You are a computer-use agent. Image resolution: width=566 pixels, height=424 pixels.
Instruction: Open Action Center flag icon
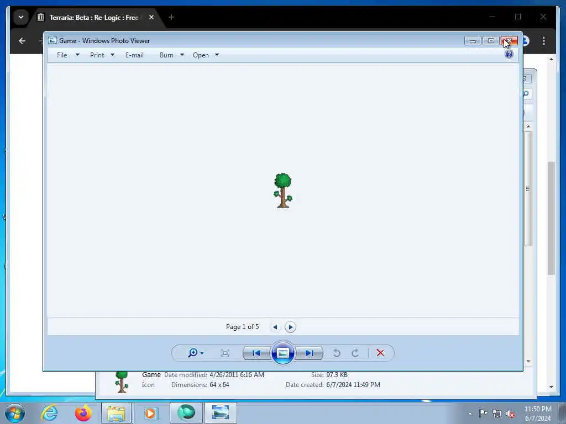(x=483, y=414)
